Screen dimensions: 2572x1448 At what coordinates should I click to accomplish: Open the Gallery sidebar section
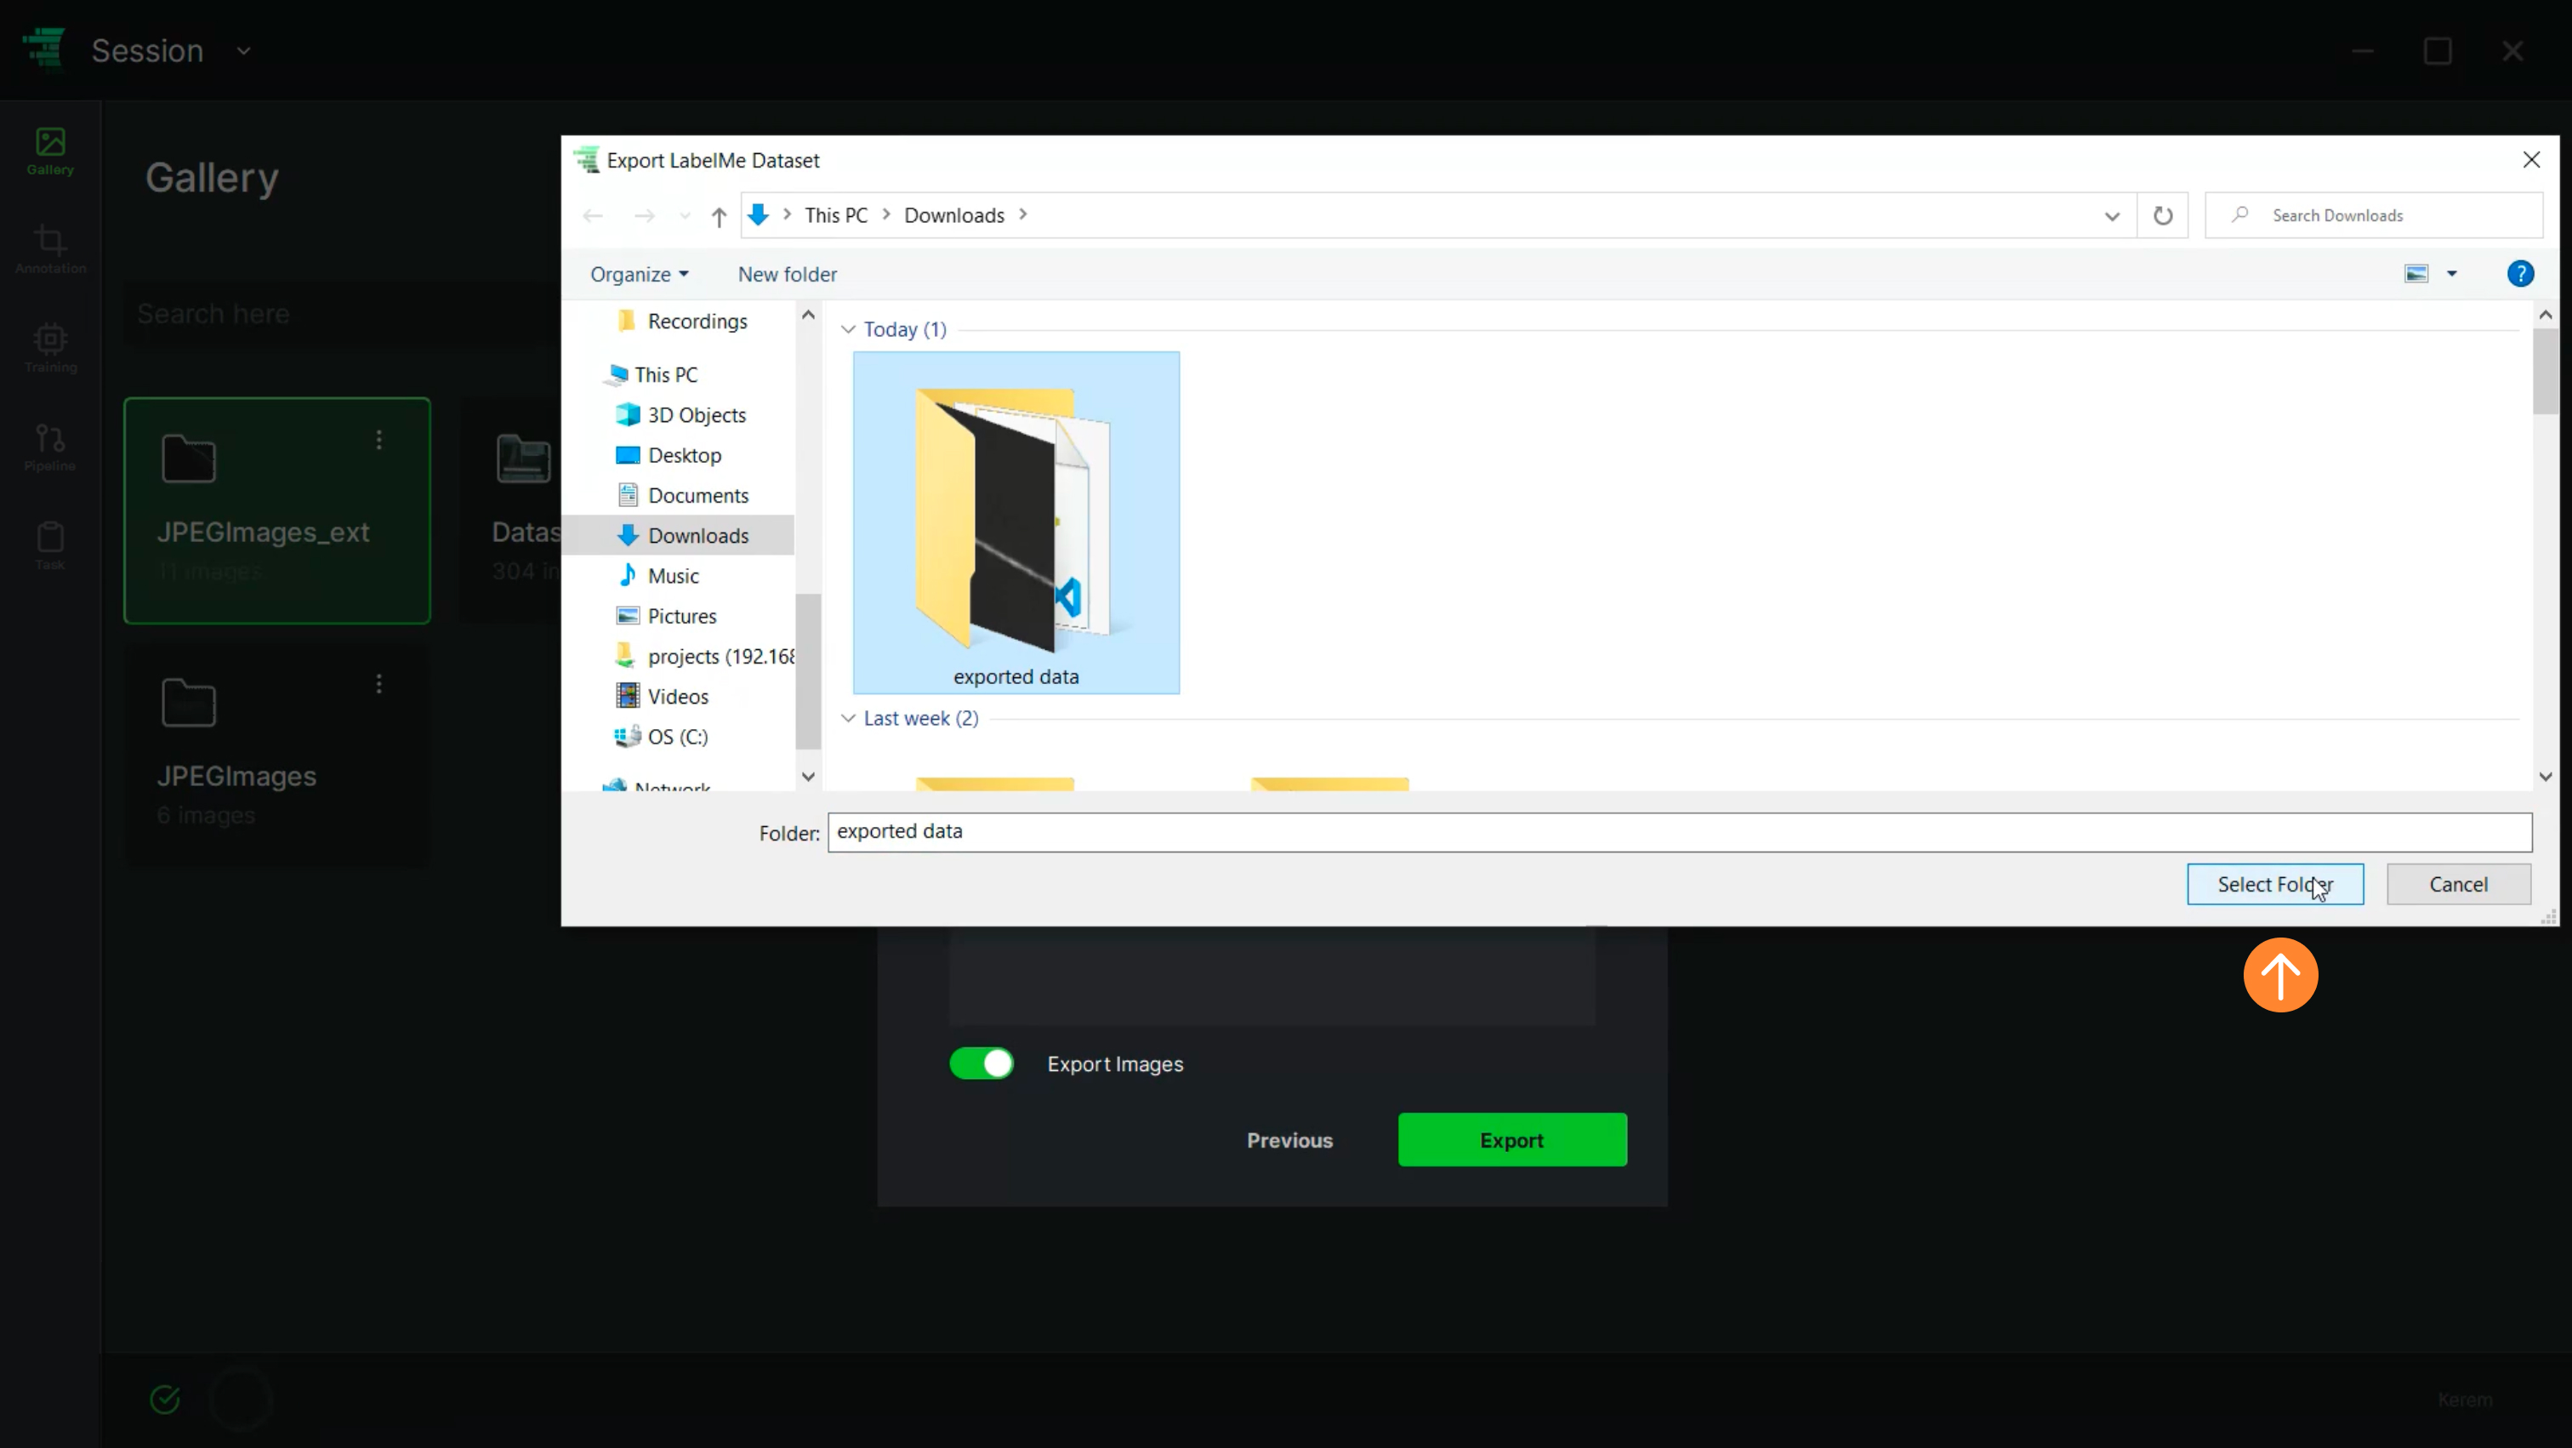pyautogui.click(x=50, y=151)
